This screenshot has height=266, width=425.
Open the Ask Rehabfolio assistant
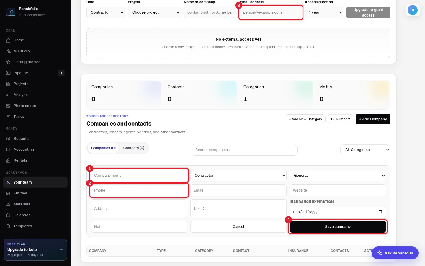(395, 253)
